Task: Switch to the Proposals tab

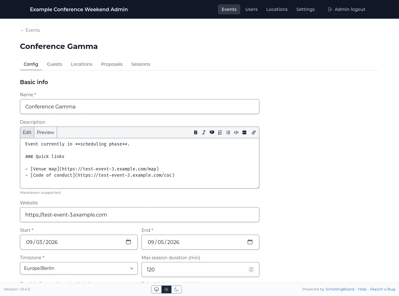Action: point(112,64)
